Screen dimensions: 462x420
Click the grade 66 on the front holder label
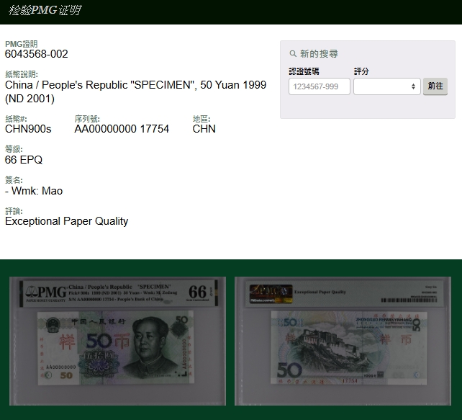pyautogui.click(x=197, y=292)
